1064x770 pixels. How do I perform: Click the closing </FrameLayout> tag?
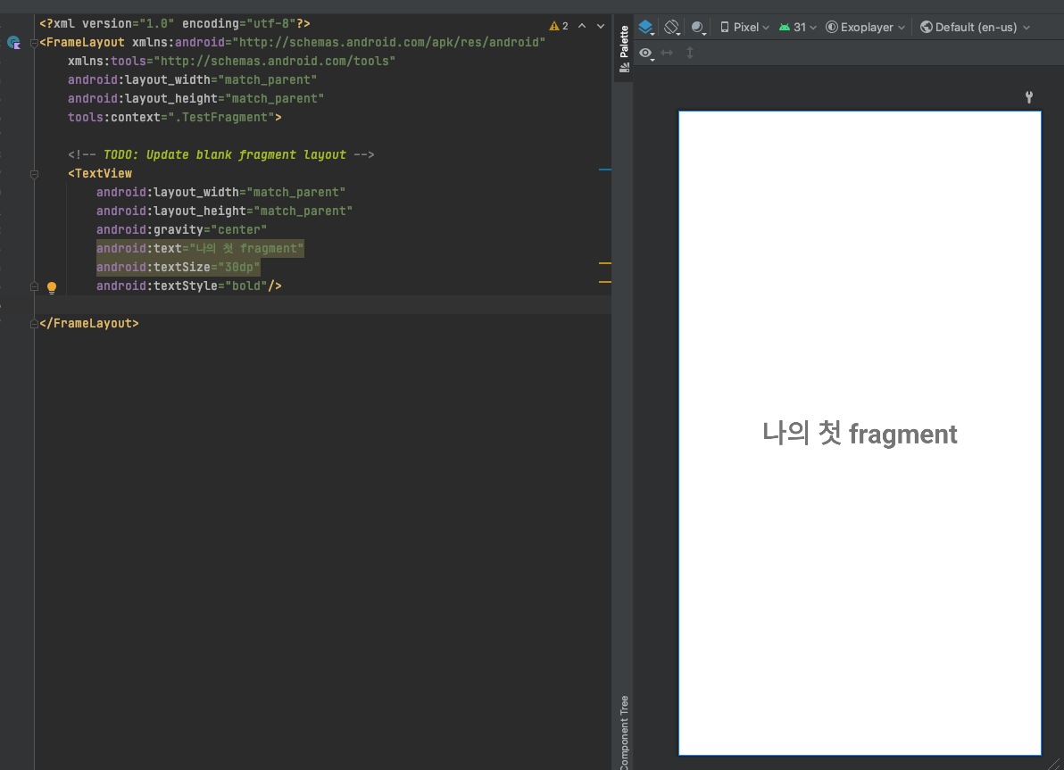point(89,324)
